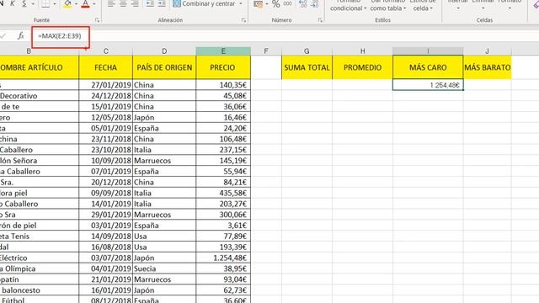Click PROMEDIO header cell
The image size is (539, 303).
point(362,67)
